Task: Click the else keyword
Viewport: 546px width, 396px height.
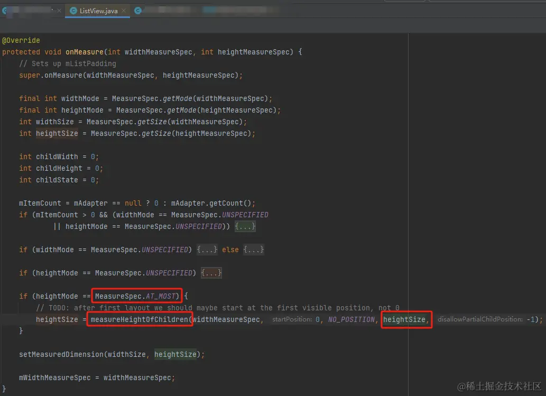Action: 230,250
